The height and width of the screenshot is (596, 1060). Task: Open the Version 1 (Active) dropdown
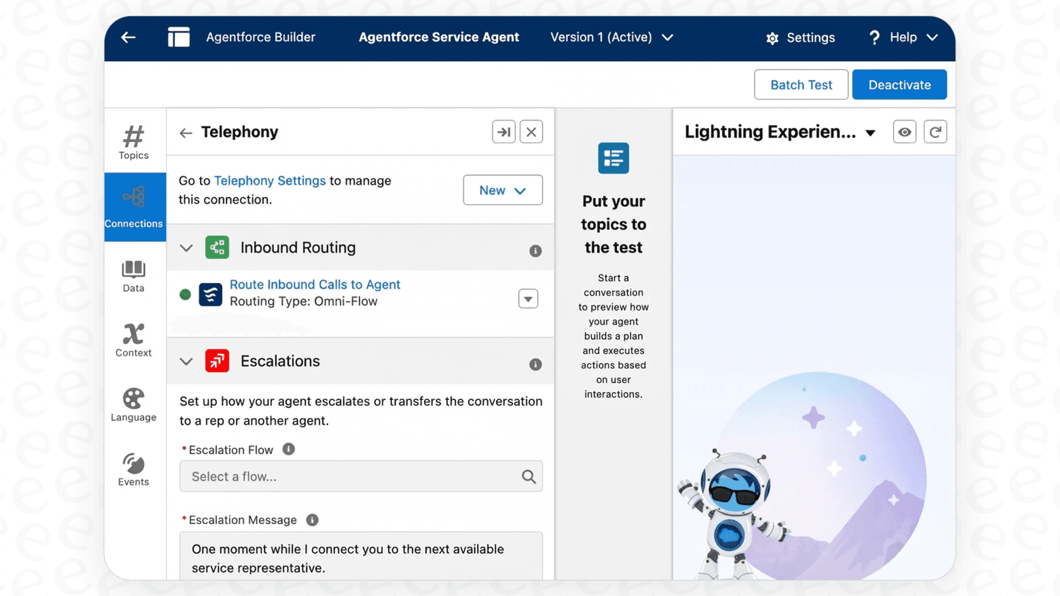tap(610, 37)
